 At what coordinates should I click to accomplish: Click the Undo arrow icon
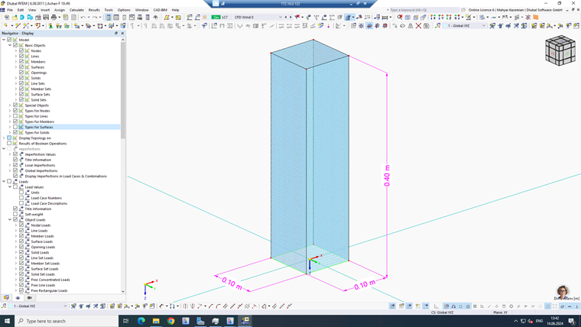point(83,18)
